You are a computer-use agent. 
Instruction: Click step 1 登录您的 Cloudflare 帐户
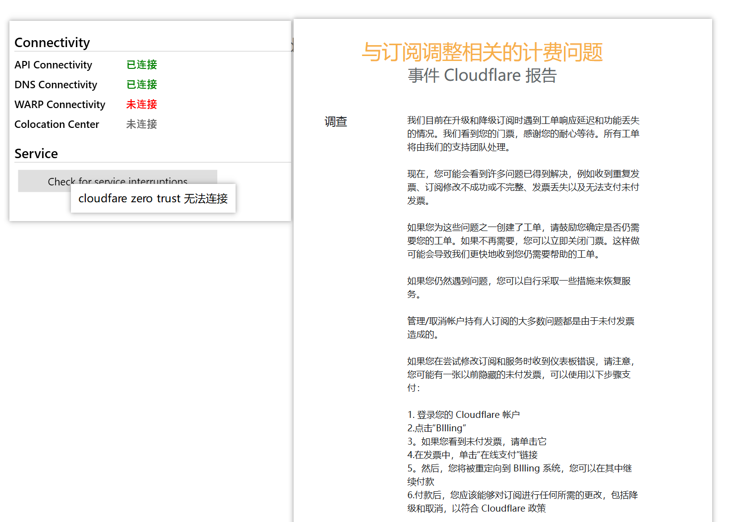pyautogui.click(x=463, y=414)
